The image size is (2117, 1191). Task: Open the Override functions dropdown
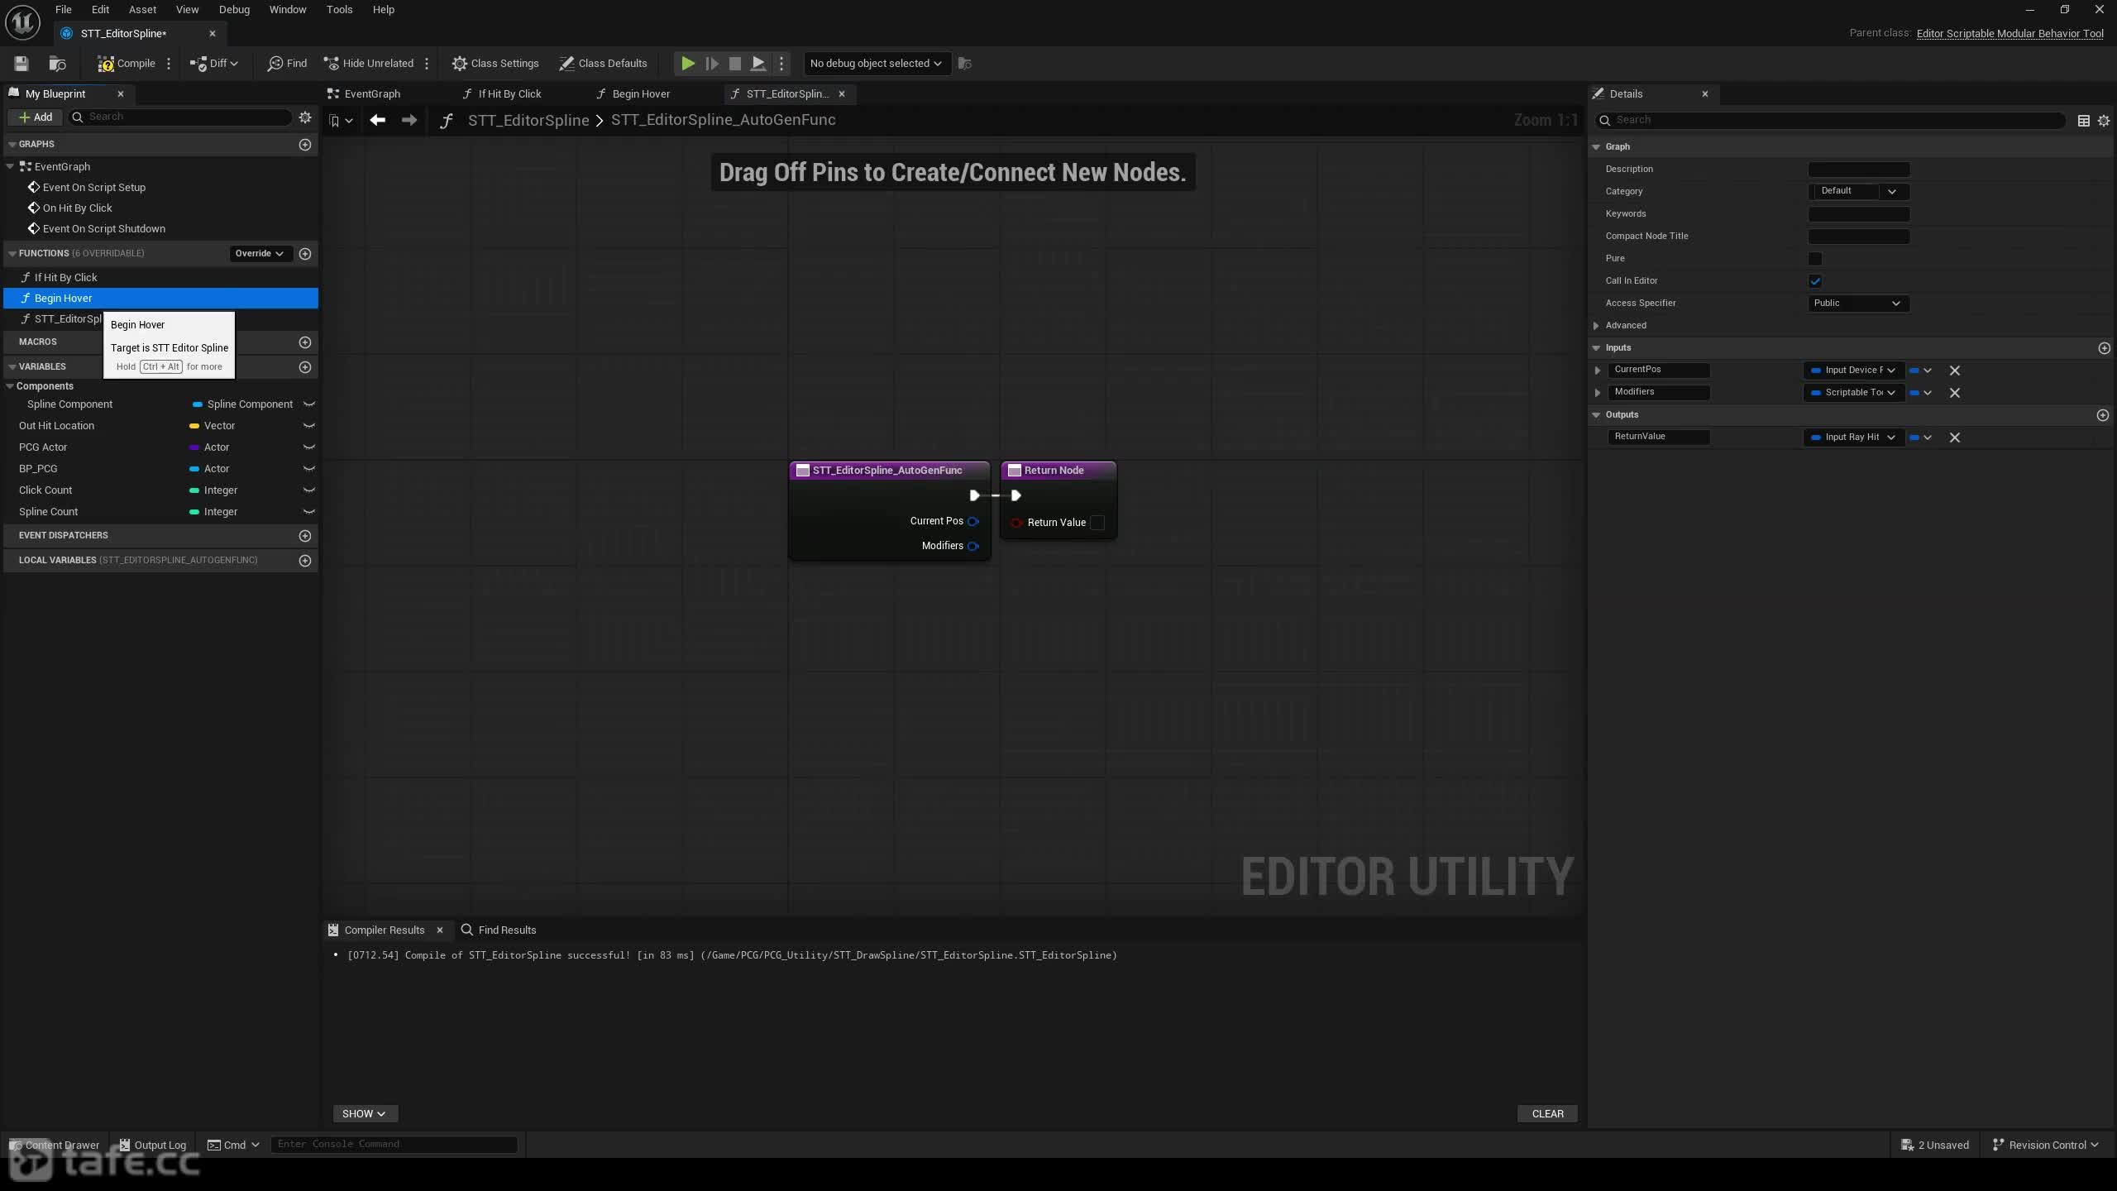click(259, 254)
